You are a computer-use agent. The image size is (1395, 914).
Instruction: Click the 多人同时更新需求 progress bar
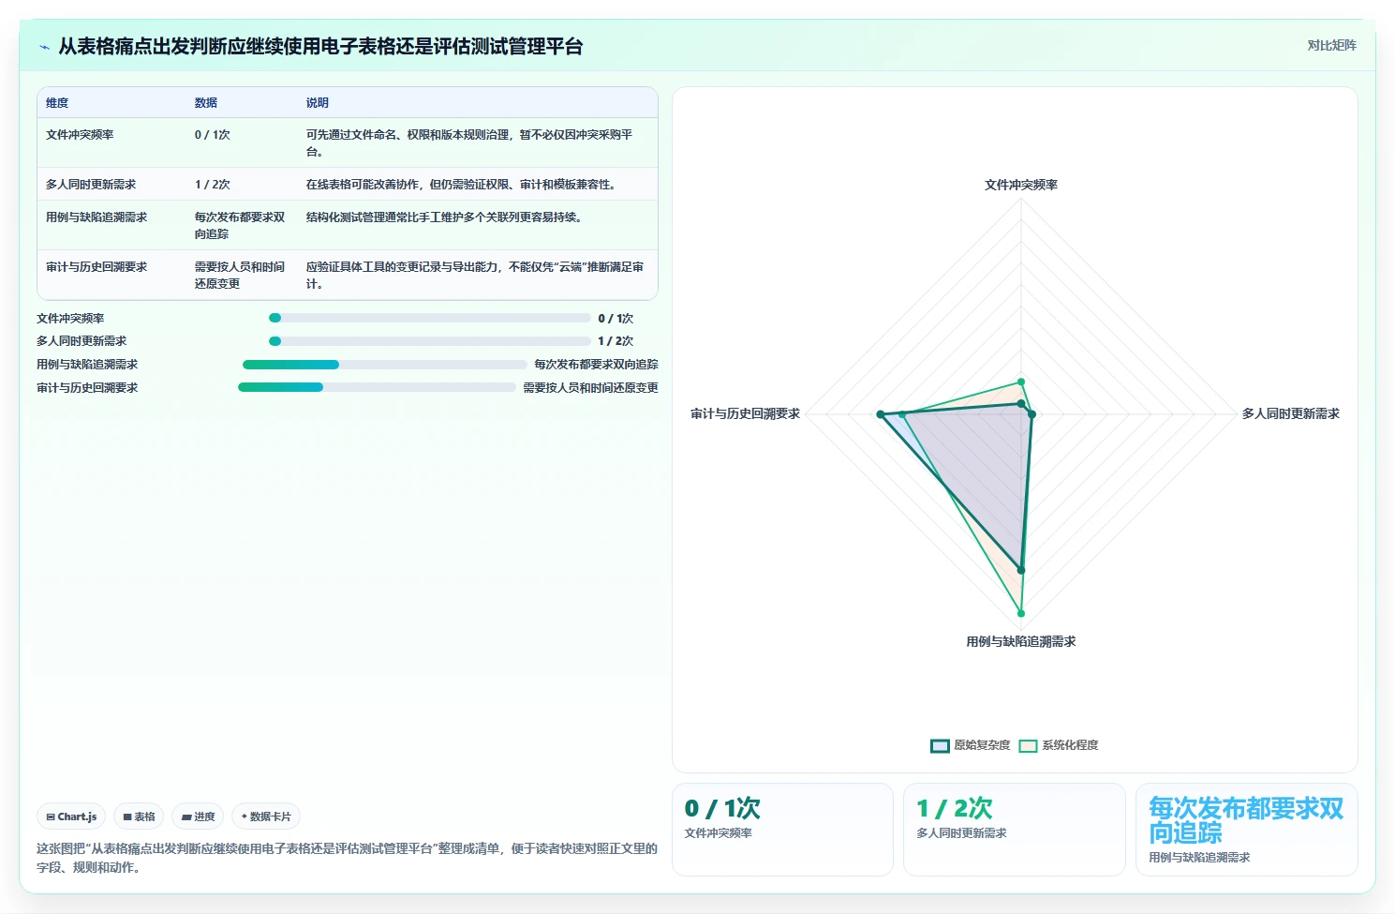coord(430,341)
